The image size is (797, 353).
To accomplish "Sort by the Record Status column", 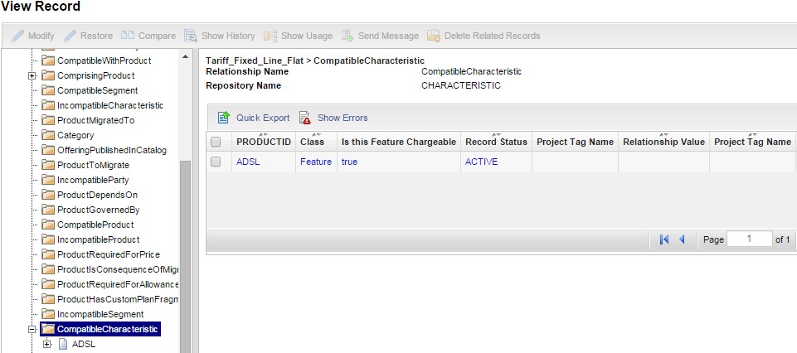I will coord(496,142).
